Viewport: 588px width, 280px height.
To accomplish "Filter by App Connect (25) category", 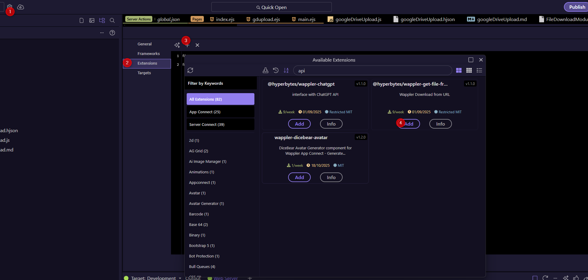I will pyautogui.click(x=220, y=112).
